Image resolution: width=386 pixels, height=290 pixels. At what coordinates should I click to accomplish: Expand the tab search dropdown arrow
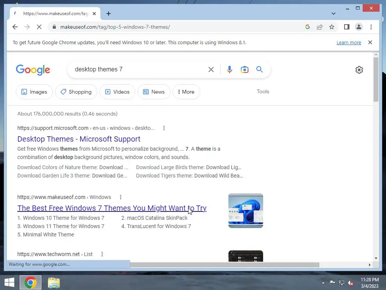coord(333,14)
